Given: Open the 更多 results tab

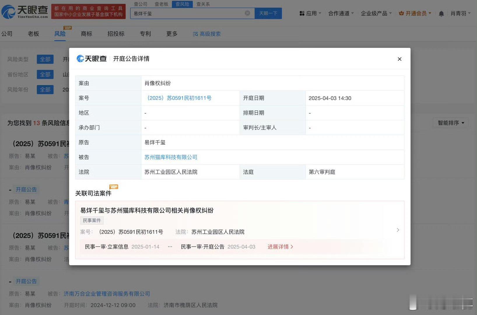Looking at the screenshot, I should click(172, 34).
